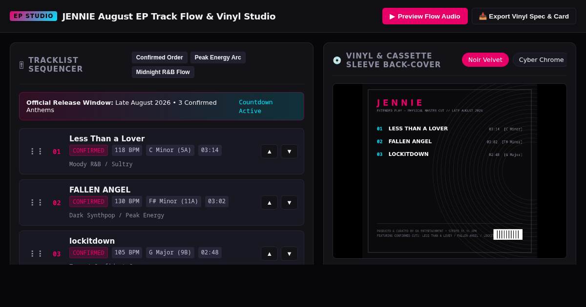Move Less Than a Lover track down
This screenshot has width=586, height=307.
coord(289,152)
